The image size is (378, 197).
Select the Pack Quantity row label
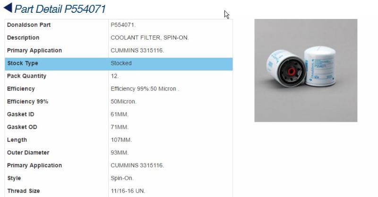(x=26, y=76)
